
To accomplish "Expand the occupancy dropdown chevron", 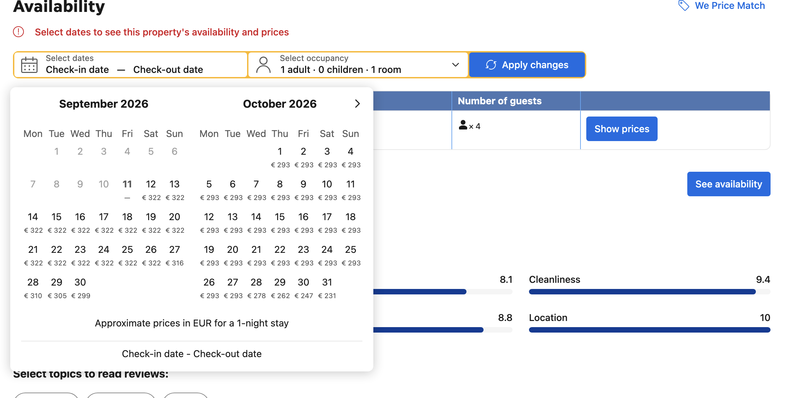I will click(455, 65).
